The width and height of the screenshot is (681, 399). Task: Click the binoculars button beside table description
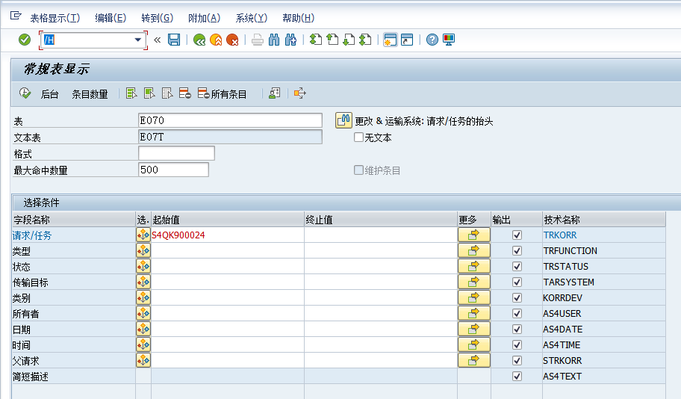click(x=343, y=120)
